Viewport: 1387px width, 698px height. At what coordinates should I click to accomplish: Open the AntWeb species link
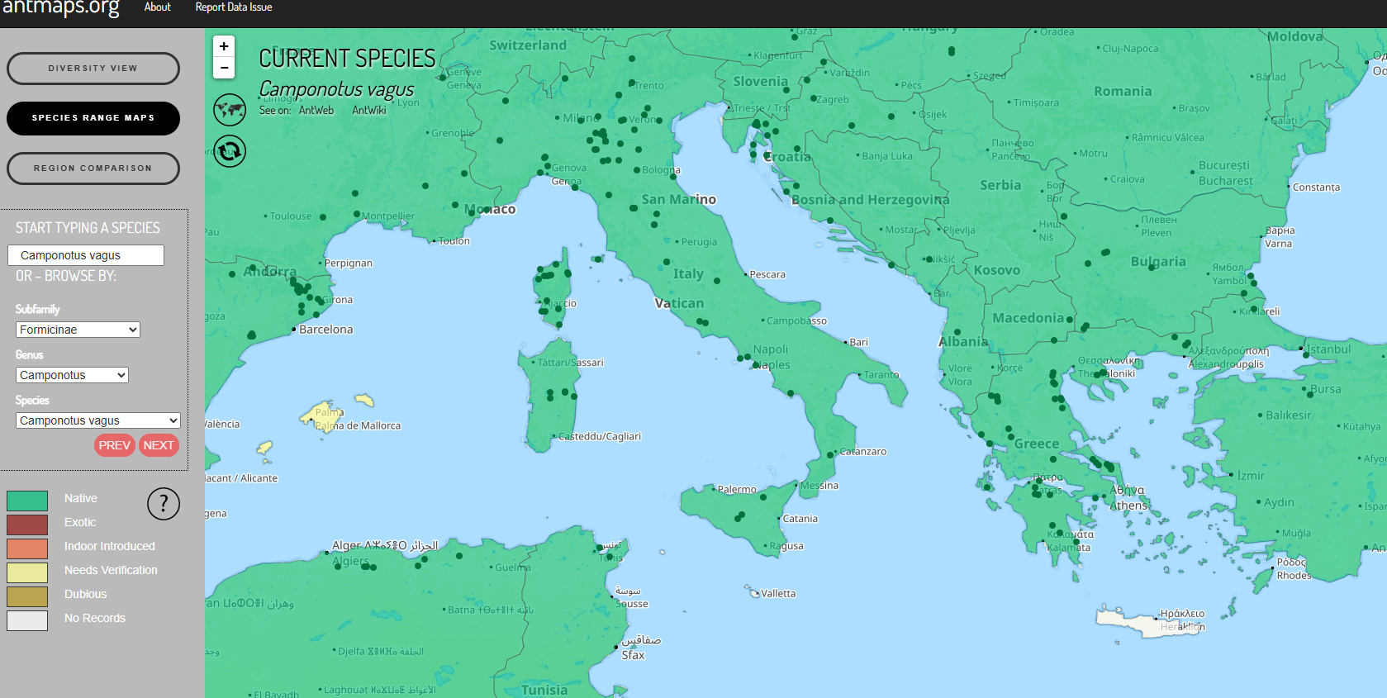pos(316,111)
